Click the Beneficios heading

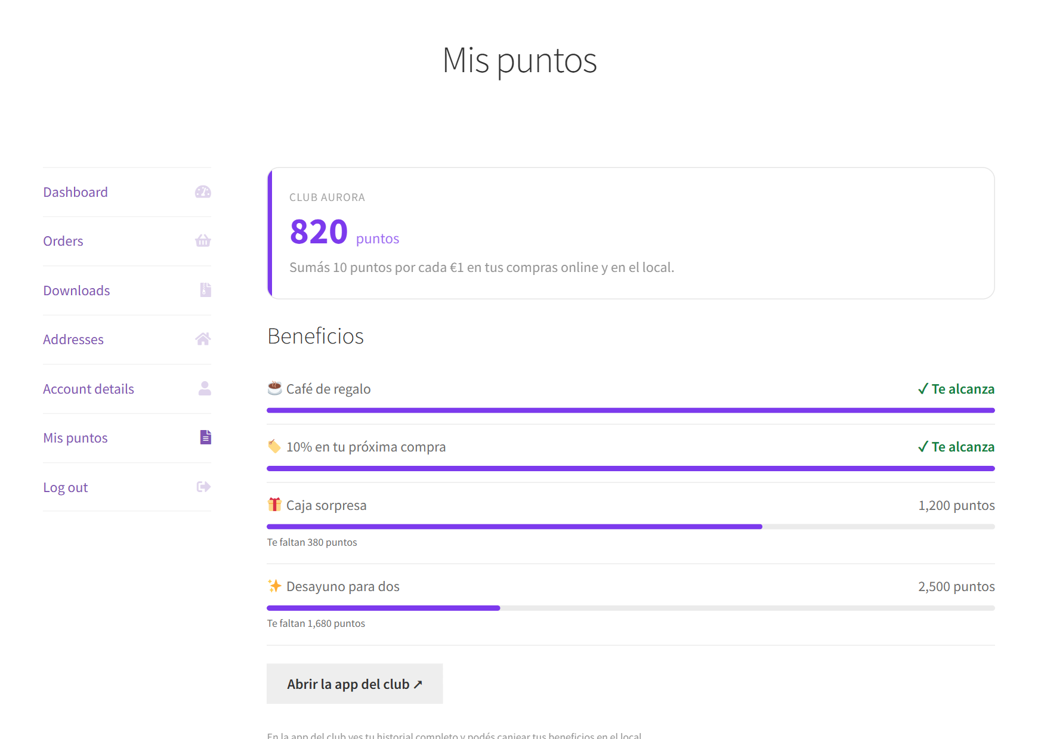point(316,336)
